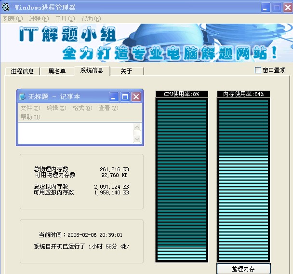Click the 当前时间 date and time line
The width and height of the screenshot is (293, 274).
click(80, 235)
